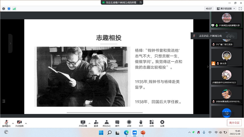Open the Members list icon
Image resolution: width=244 pixels, height=137 pixels.
pos(107,123)
